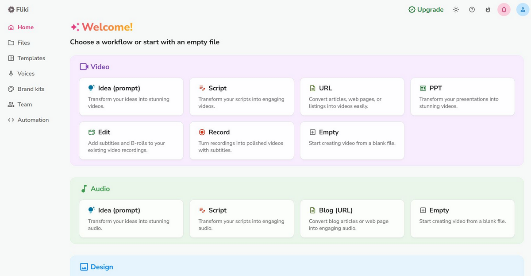Click the flame credits icon
The height and width of the screenshot is (276, 531).
488,9
